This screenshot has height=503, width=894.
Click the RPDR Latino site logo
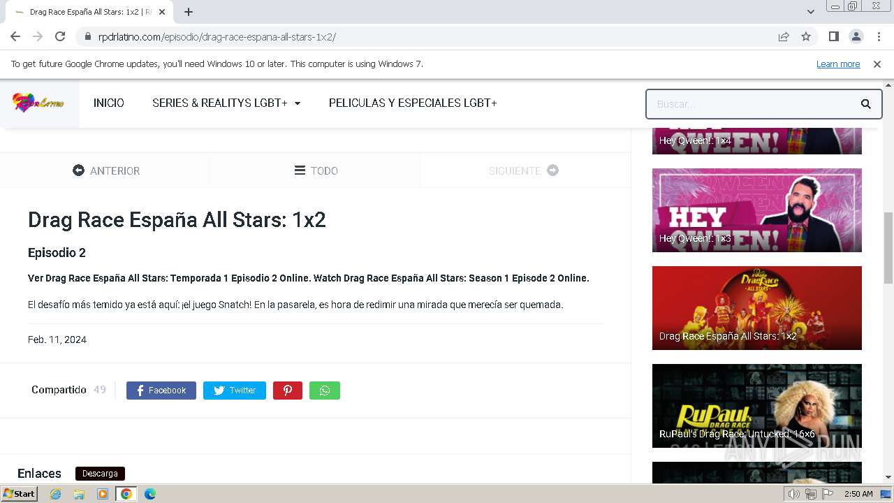click(38, 103)
